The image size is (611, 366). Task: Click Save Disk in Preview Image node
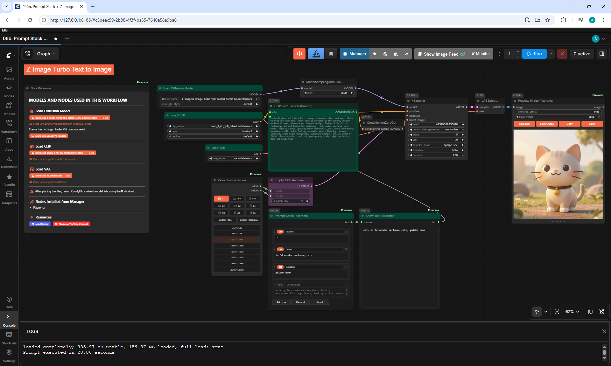click(x=524, y=124)
